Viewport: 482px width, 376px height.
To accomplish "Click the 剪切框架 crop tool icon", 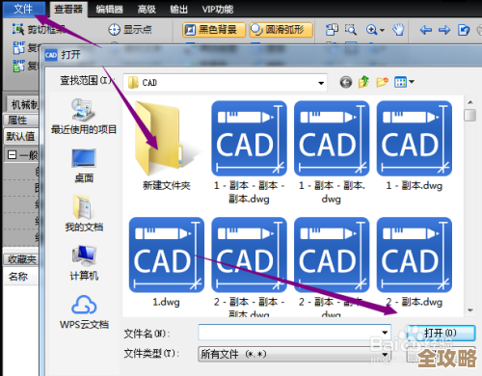I will click(x=18, y=29).
